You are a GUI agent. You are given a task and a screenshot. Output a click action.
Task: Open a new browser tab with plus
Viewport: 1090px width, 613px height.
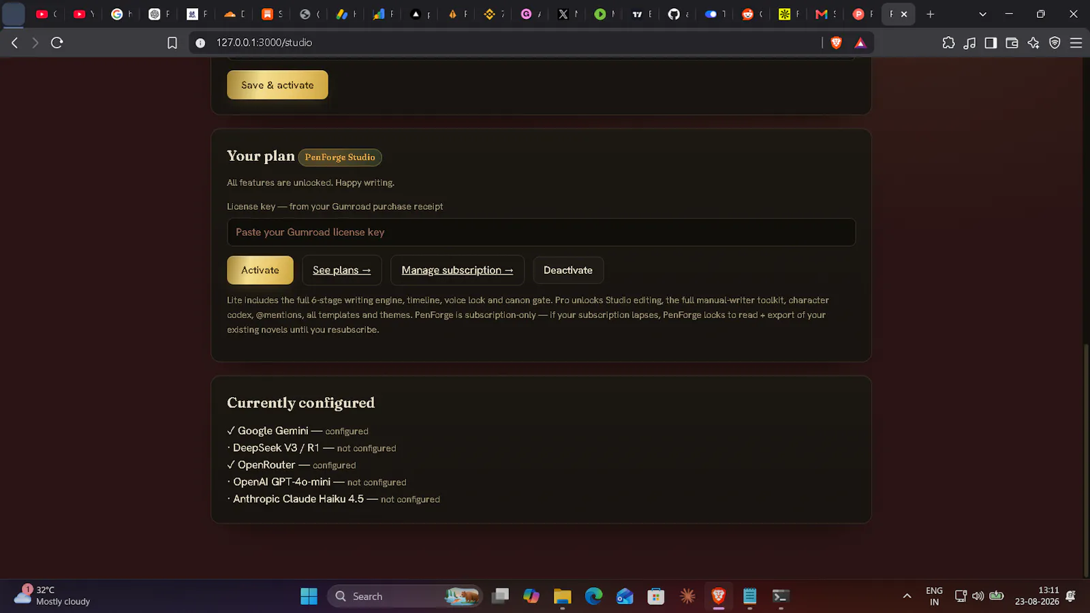point(931,14)
